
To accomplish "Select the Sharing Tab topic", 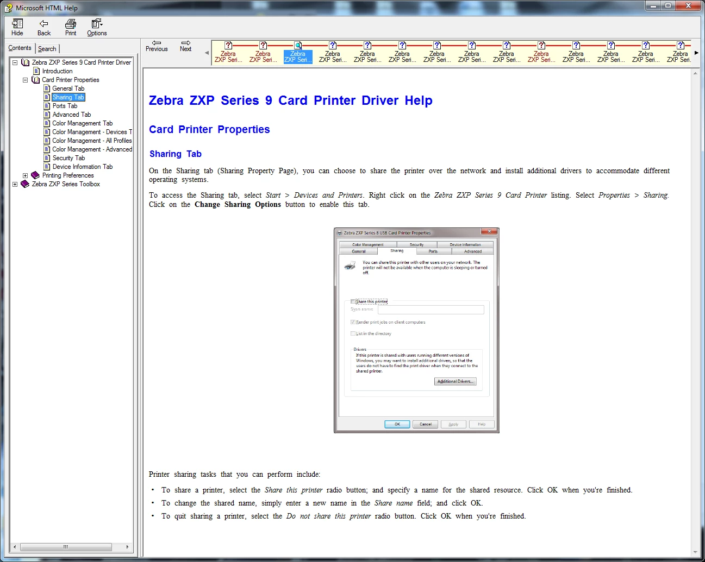I will pyautogui.click(x=68, y=97).
